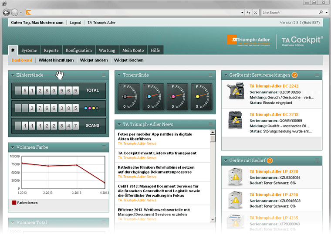Collapse the Tonerstände widget
This screenshot has width=331, height=242.
(119, 75)
